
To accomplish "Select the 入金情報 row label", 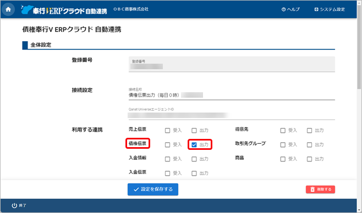I will pos(138,158).
